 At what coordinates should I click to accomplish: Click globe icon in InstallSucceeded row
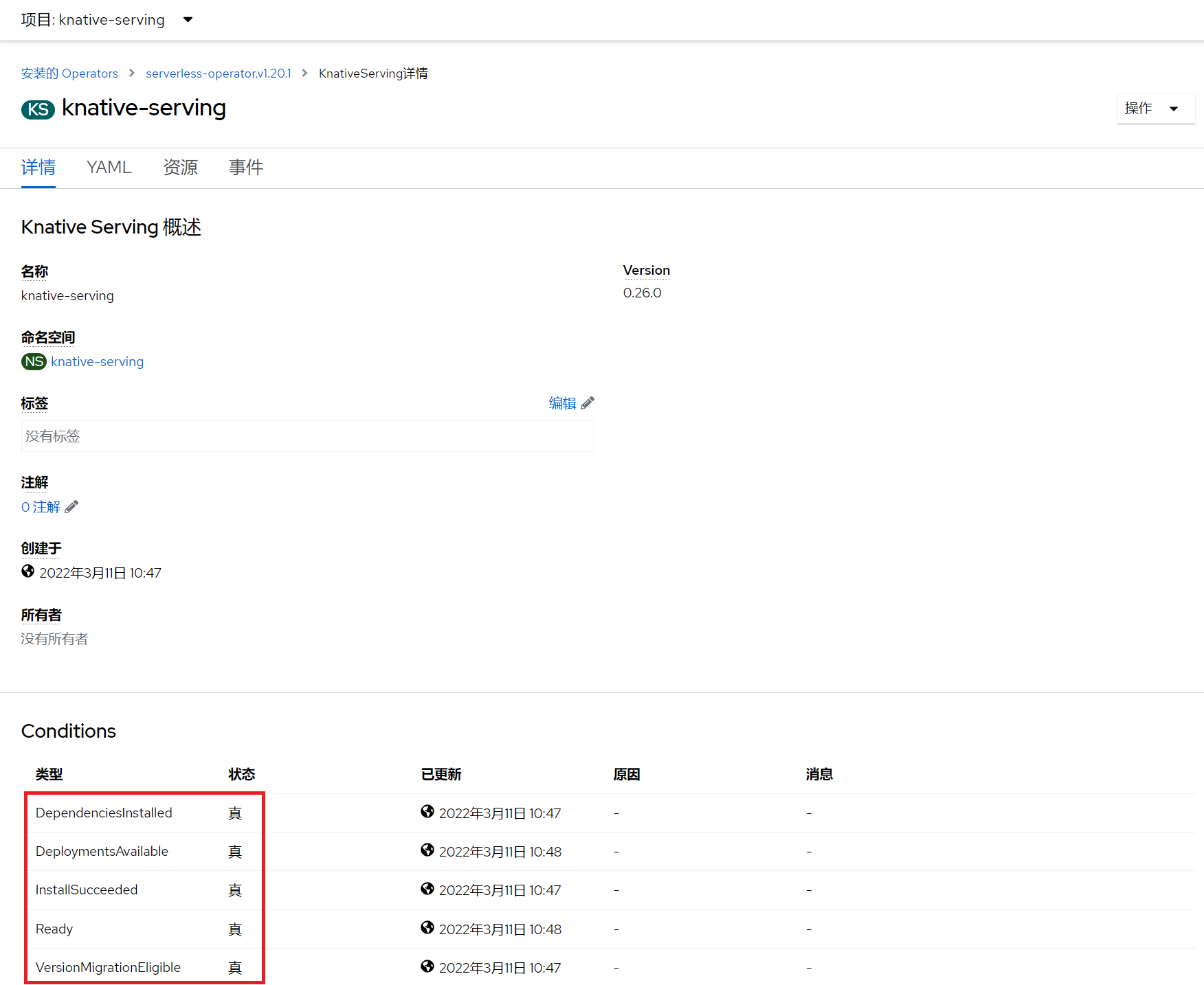click(x=427, y=889)
